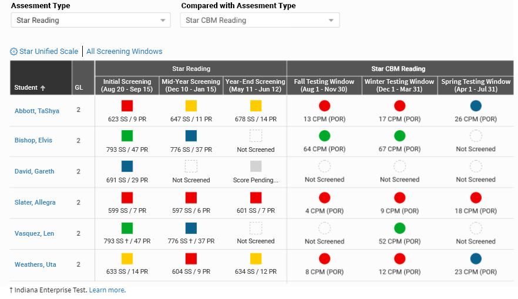
Task: Click David's empty Mid-Year Not Screened square
Action: (191, 167)
